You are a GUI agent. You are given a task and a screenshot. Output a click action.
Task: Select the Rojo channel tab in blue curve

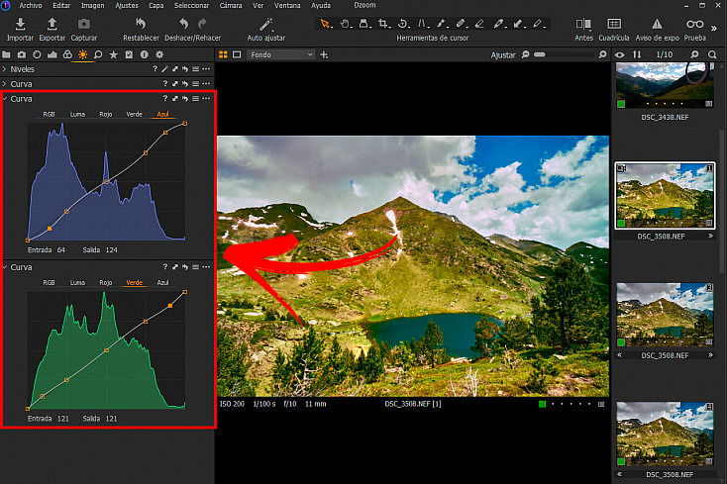click(106, 114)
